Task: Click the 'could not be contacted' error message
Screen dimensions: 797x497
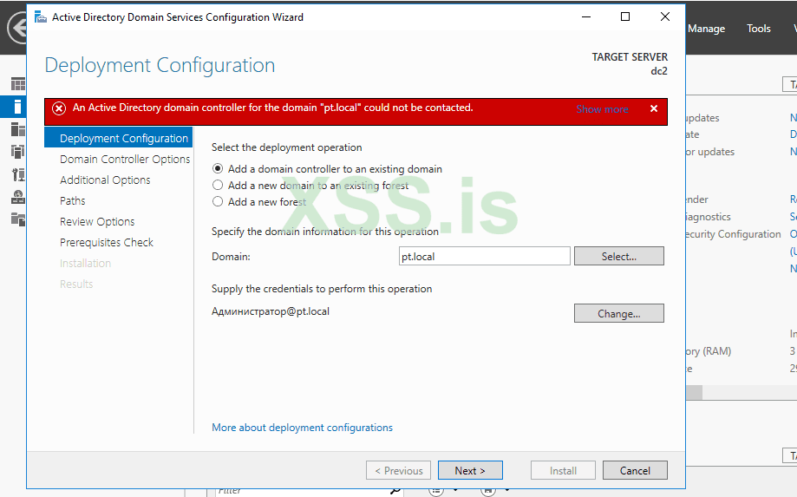Action: click(x=273, y=108)
